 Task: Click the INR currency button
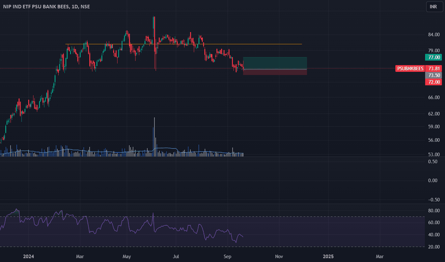coord(434,7)
